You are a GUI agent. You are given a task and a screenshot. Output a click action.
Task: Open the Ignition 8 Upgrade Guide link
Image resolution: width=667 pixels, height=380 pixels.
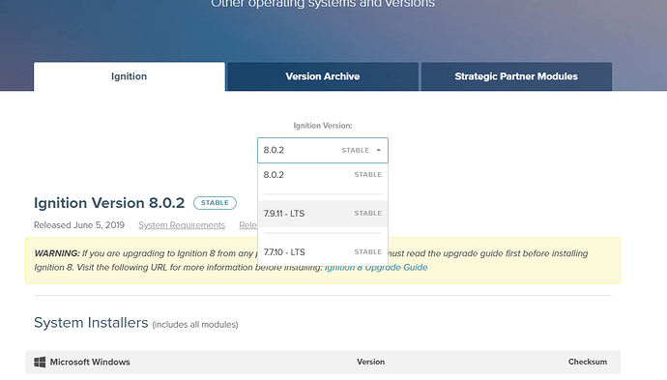pos(376,268)
